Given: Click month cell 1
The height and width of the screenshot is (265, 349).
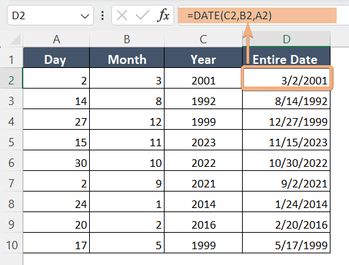Looking at the screenshot, I should click(x=127, y=202).
